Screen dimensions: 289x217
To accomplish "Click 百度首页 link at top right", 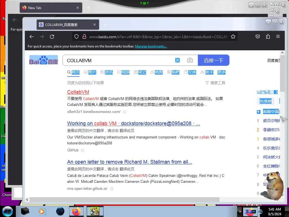I will [273, 60].
